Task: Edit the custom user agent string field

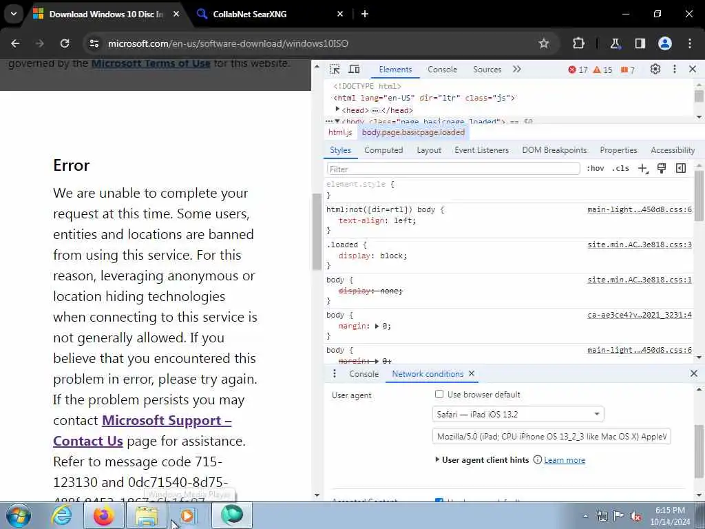Action: click(551, 436)
